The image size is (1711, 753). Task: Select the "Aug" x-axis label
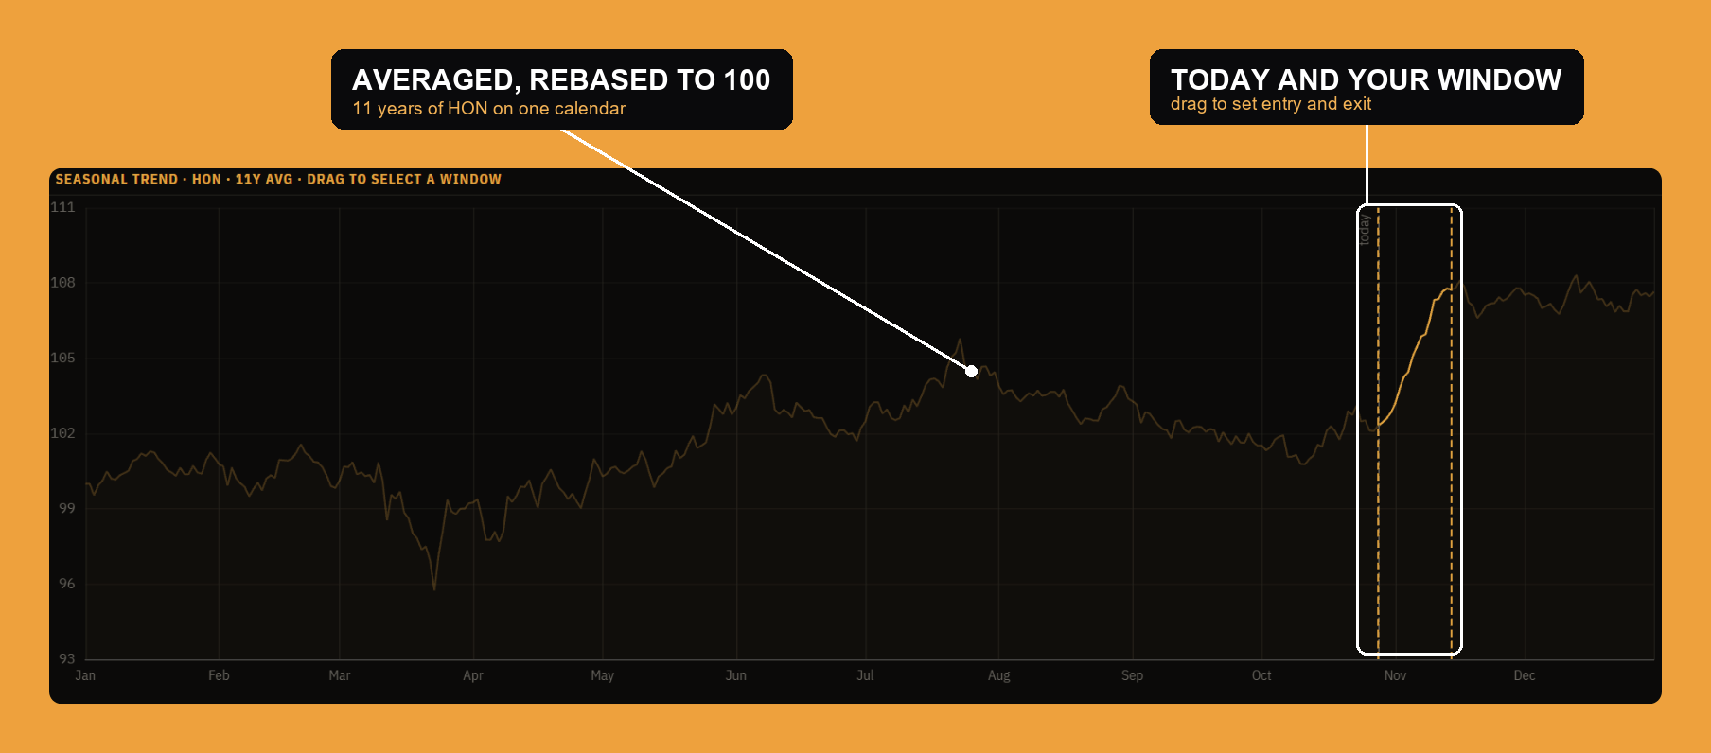point(999,675)
